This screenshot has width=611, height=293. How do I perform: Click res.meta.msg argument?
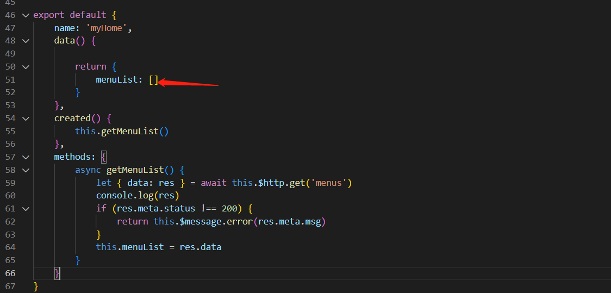click(289, 222)
